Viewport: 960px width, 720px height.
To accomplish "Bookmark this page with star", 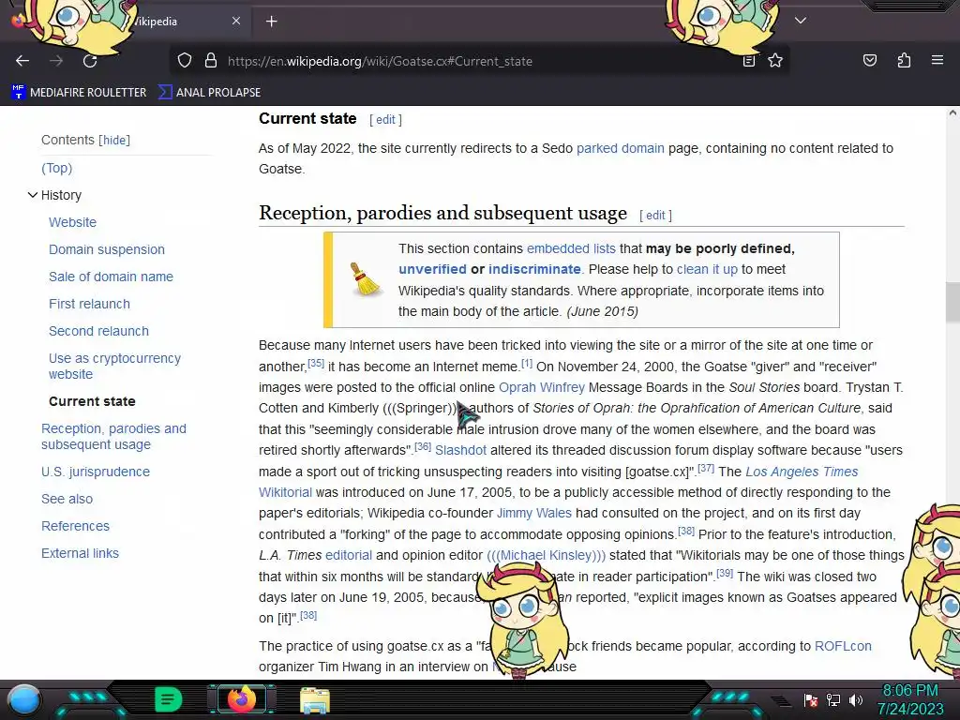I will (775, 61).
